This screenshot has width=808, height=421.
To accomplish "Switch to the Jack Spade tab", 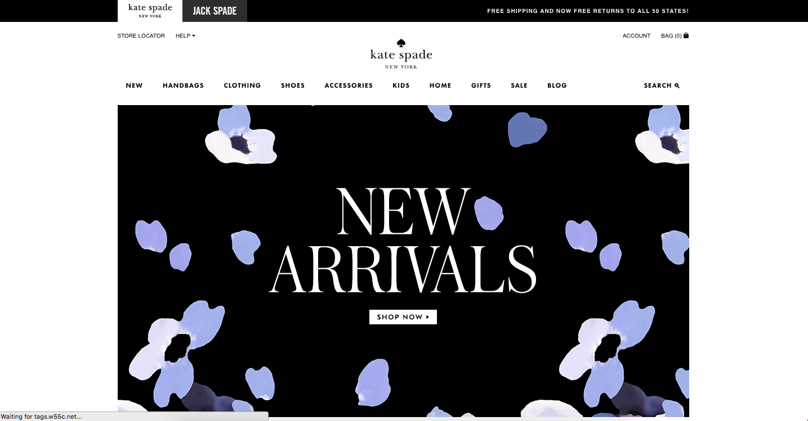I will 215,11.
